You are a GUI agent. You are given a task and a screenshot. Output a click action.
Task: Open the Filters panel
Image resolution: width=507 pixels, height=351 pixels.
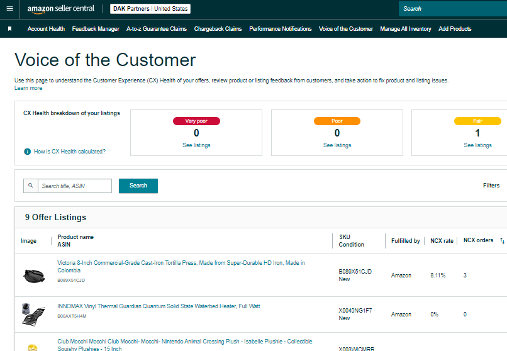(491, 185)
